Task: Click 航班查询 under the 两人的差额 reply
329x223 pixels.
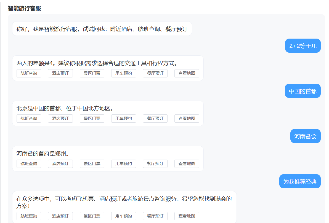Action: [29, 73]
